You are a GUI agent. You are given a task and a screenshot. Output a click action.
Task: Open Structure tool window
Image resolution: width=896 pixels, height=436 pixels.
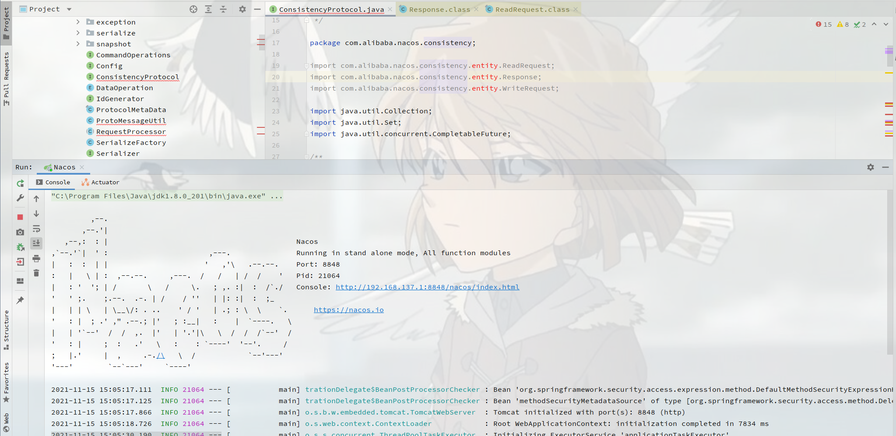click(6, 330)
